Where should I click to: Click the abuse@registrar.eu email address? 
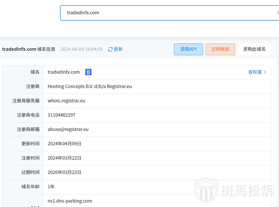pyautogui.click(x=68, y=129)
